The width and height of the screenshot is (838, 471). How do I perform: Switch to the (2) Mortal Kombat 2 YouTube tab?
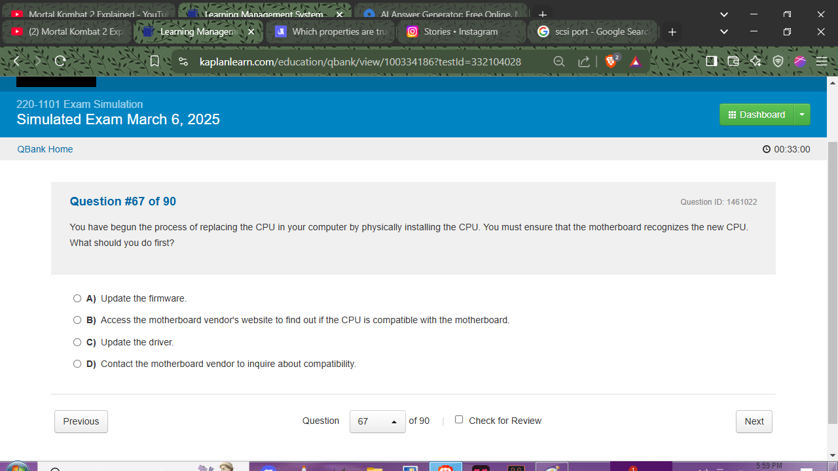click(68, 31)
